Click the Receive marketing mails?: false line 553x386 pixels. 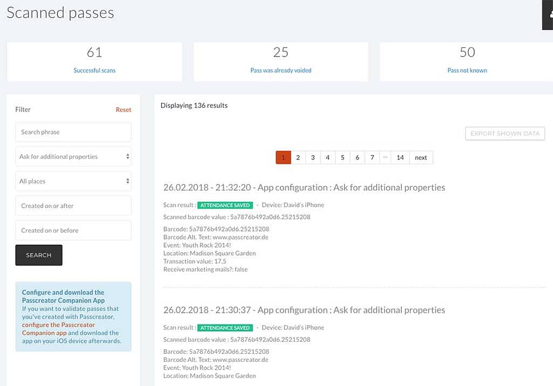(205, 270)
